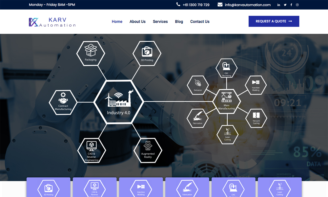Open the Twitter social icon
Image resolution: width=328 pixels, height=197 pixels.
pos(285,5)
